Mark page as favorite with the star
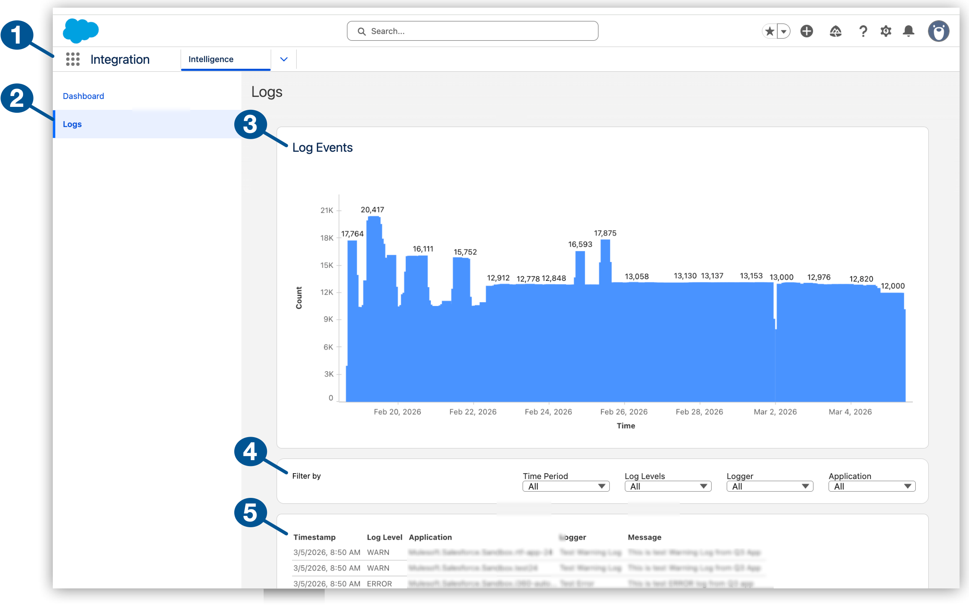Screen dimensions: 969x606 tap(769, 31)
